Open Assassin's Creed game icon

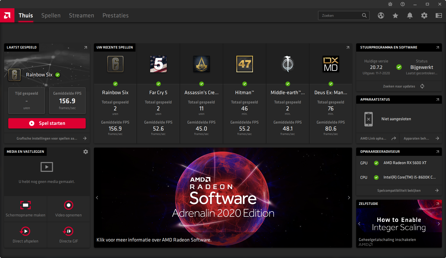coord(202,64)
